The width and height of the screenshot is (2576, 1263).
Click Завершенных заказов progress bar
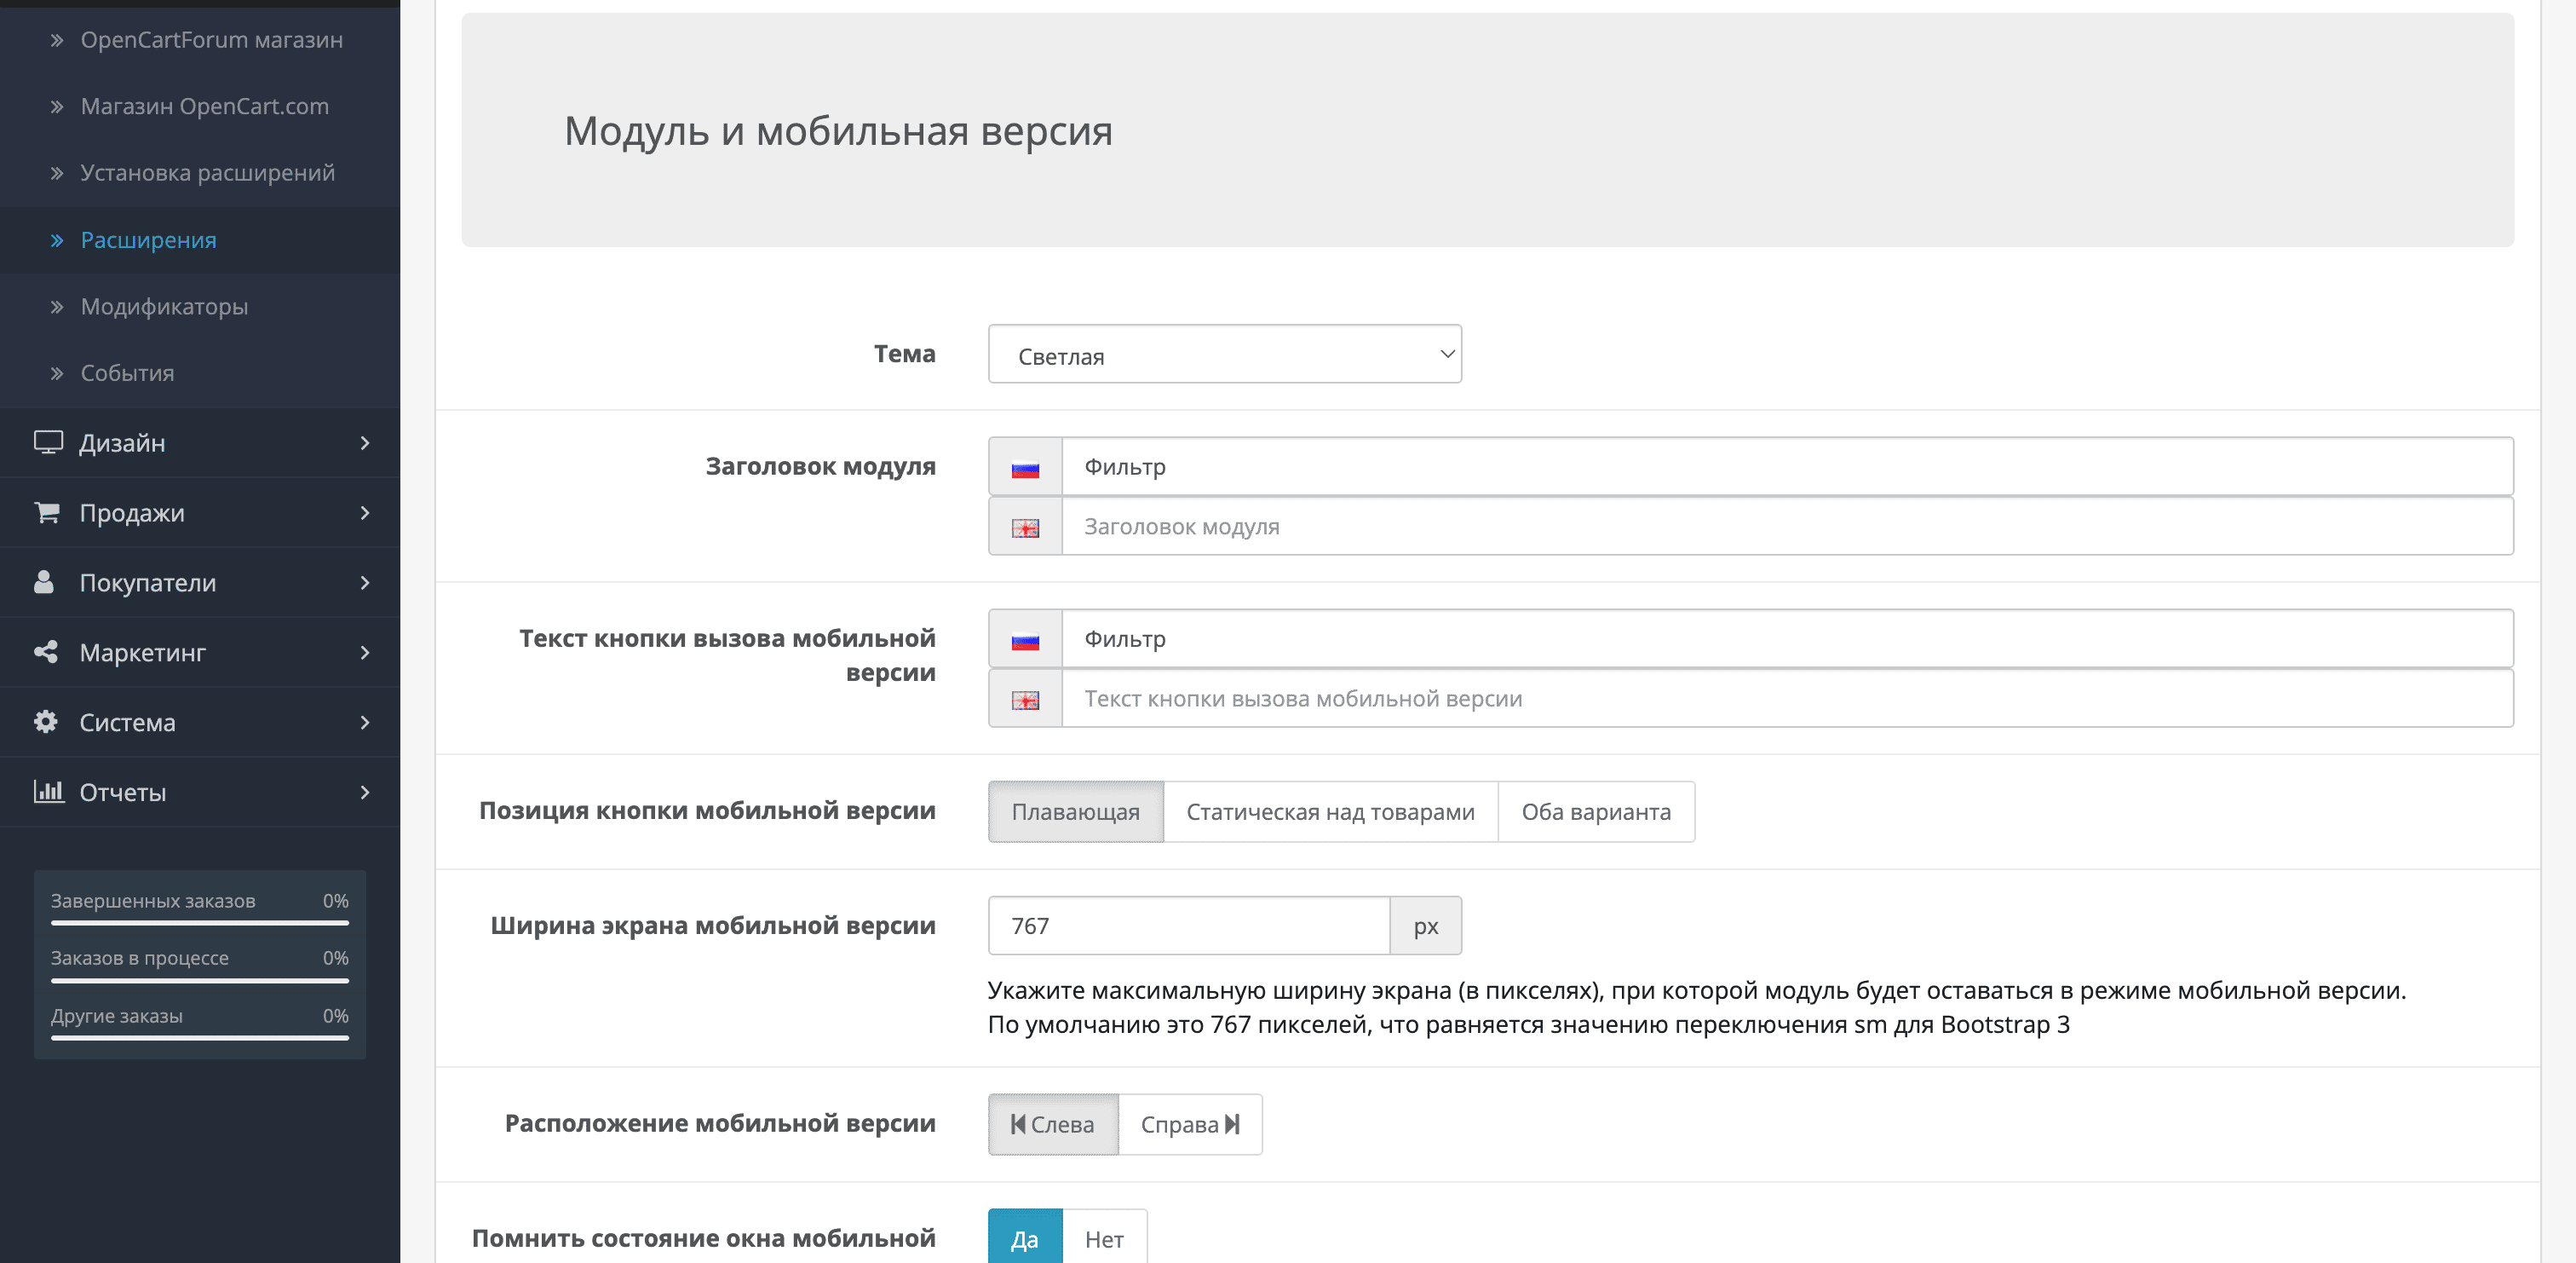pyautogui.click(x=200, y=923)
